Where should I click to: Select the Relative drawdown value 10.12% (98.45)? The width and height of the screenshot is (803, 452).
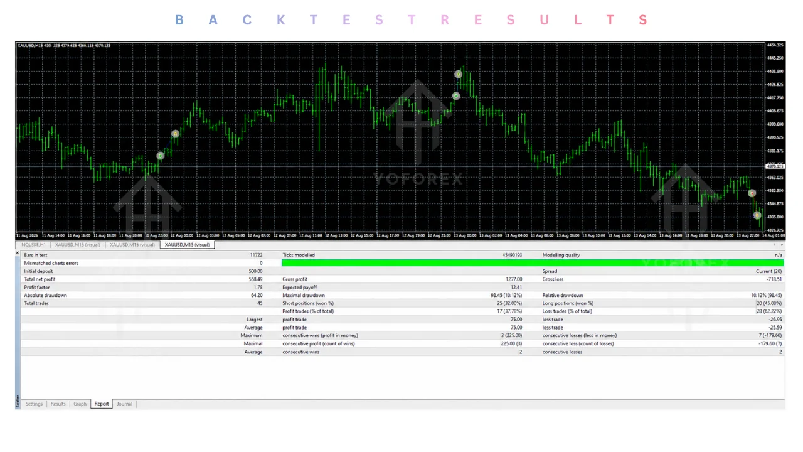click(766, 295)
